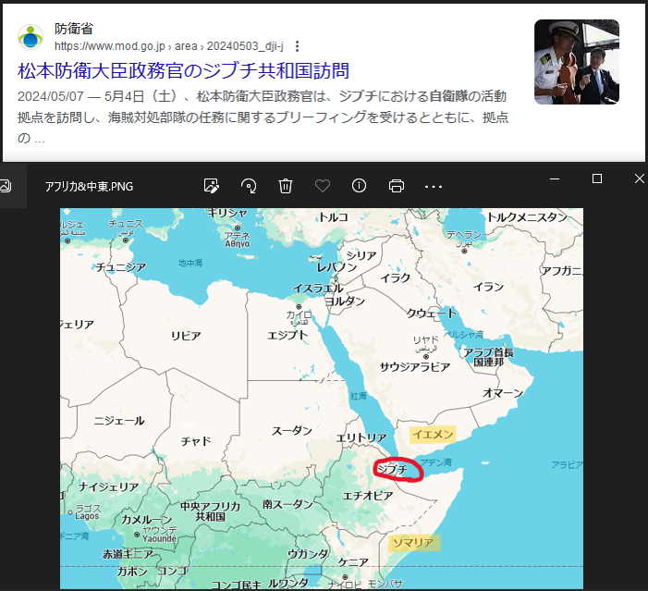Open the three-dot options beside the mod.go.jp URL
Viewport: 648px width, 591px height.
[297, 45]
